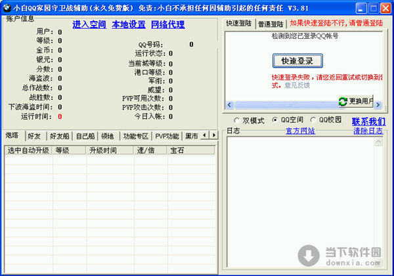The image size is (394, 276).
Task: Click 清除日志 to clear log
Action: coord(368,131)
